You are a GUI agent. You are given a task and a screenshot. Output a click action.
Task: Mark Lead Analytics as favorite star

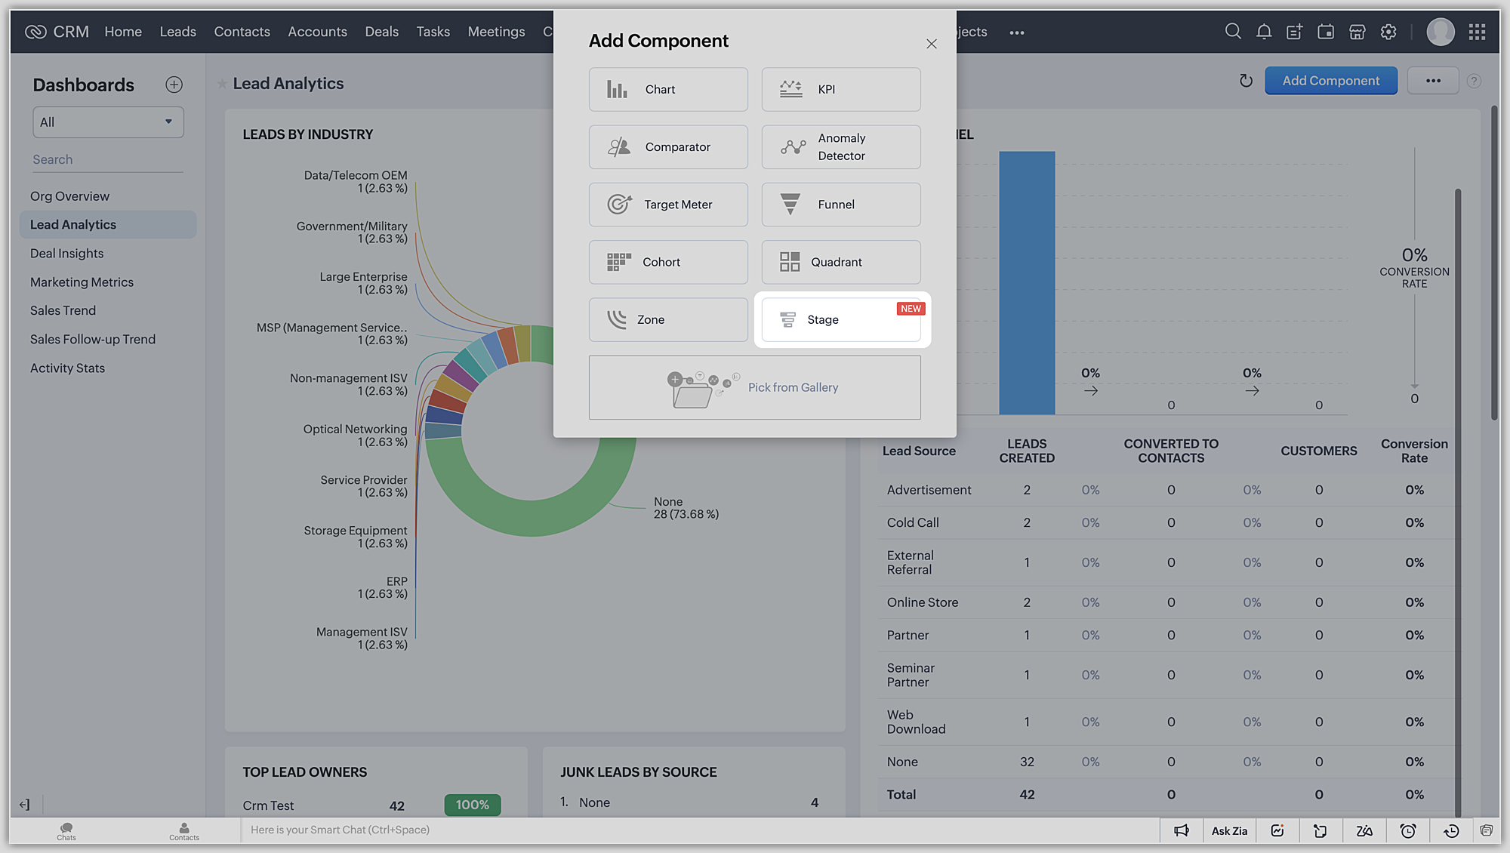pyautogui.click(x=222, y=84)
